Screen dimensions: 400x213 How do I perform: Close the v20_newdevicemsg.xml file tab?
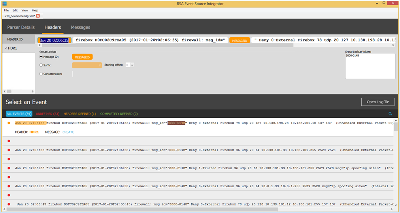pos(38,16)
